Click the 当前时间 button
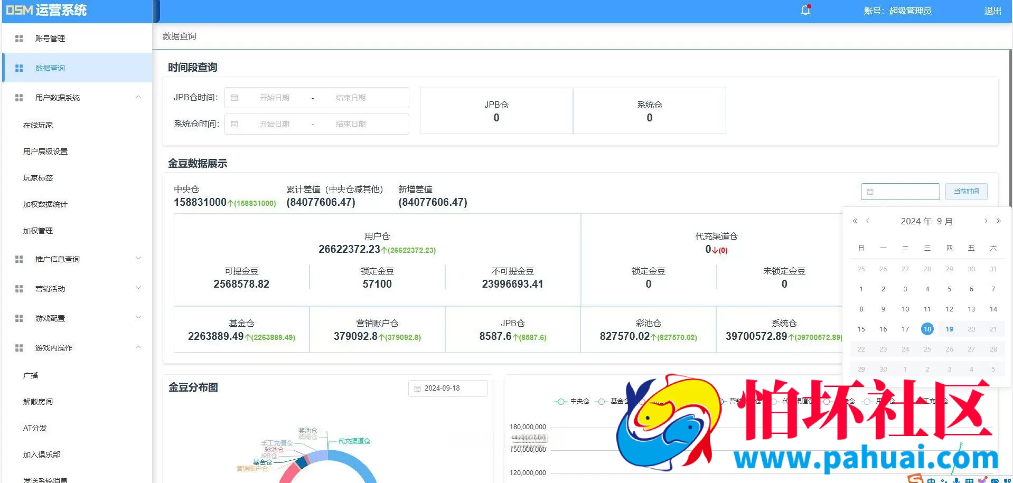Viewport: 1013px width, 483px height. coord(966,192)
